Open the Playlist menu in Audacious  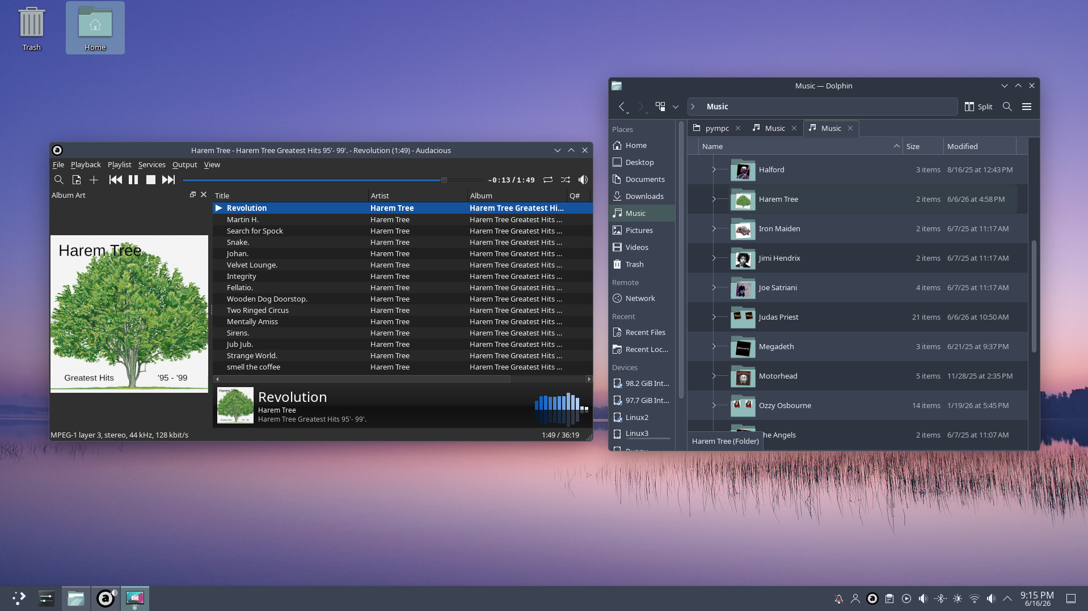point(119,164)
